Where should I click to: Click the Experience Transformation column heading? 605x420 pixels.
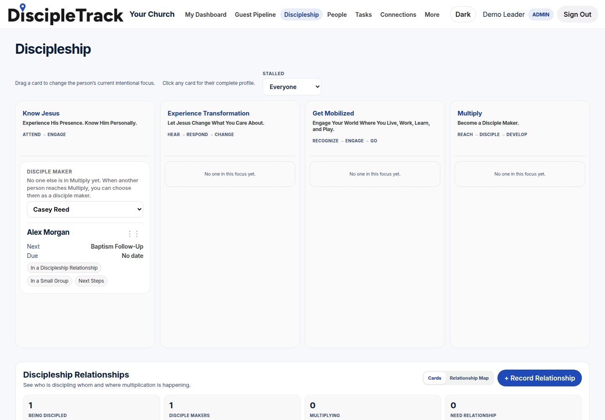tap(208, 113)
